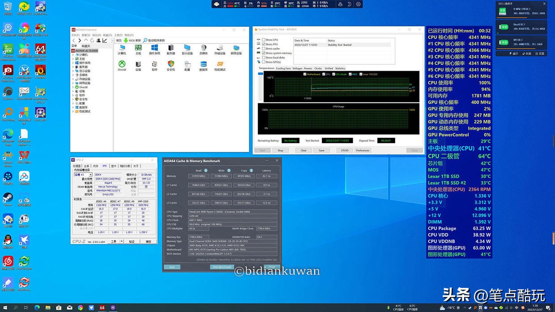Viewport: 555px width, 312px height.
Task: Click the graph chart icon in AIDA64 toolbar
Action: (105, 40)
